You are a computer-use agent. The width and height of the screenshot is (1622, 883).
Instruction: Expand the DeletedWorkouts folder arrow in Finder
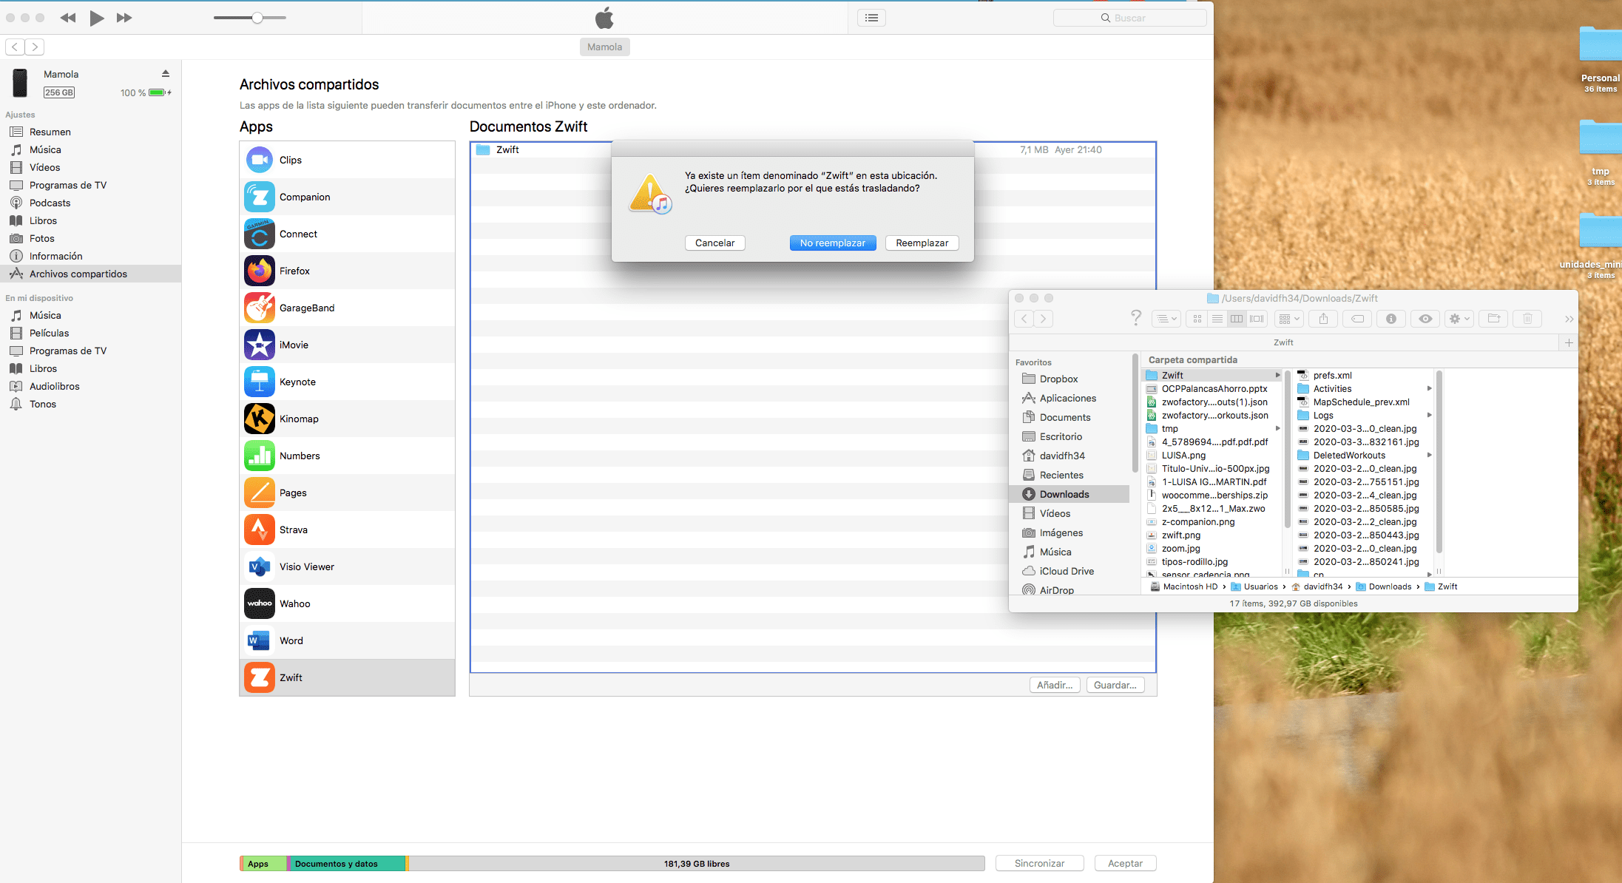1429,455
